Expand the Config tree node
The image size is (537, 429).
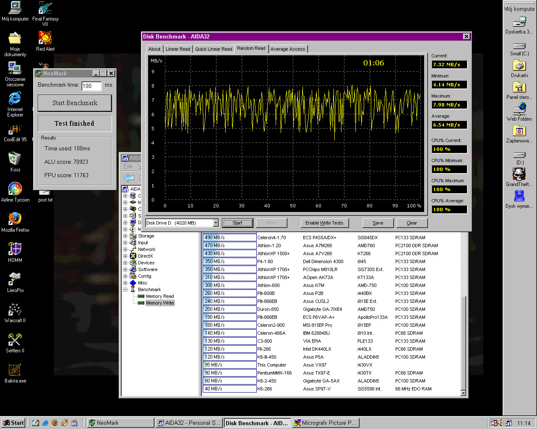click(125, 276)
